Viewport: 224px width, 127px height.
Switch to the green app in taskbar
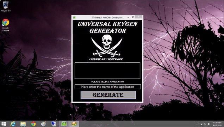[64, 124]
